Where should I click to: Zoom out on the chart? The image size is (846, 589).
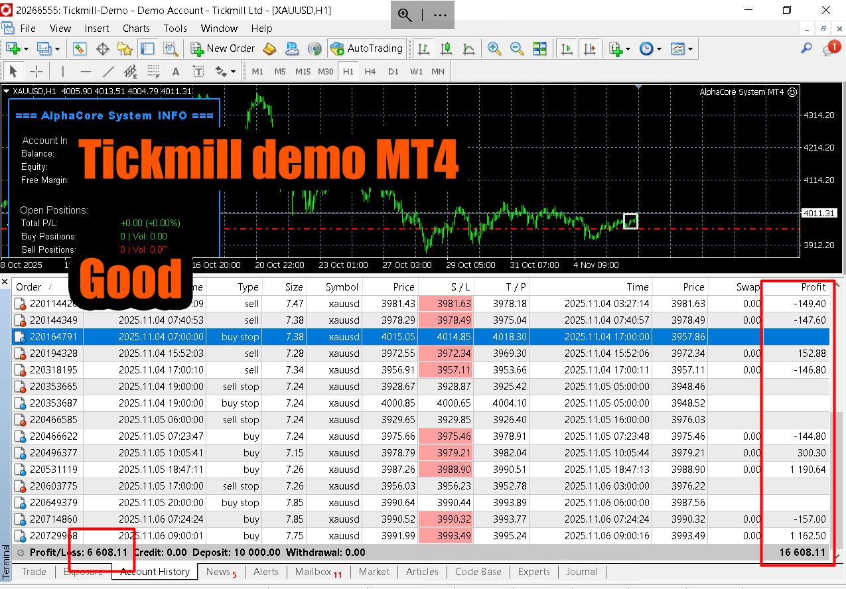click(517, 48)
